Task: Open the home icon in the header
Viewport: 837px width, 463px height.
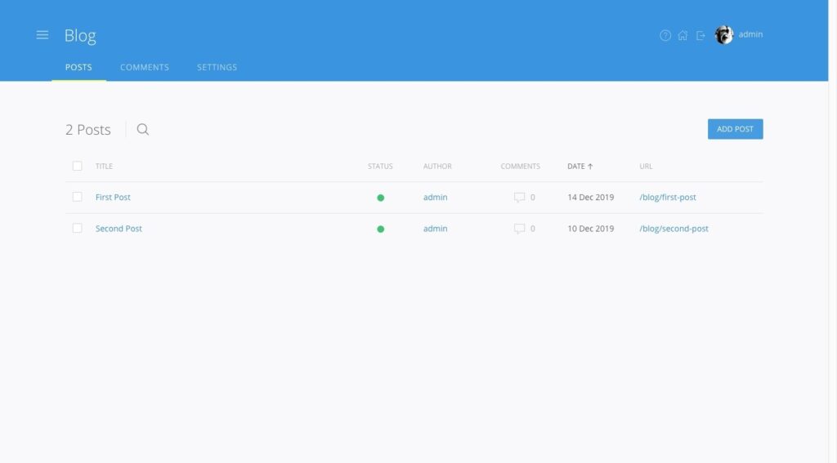Action: point(683,35)
